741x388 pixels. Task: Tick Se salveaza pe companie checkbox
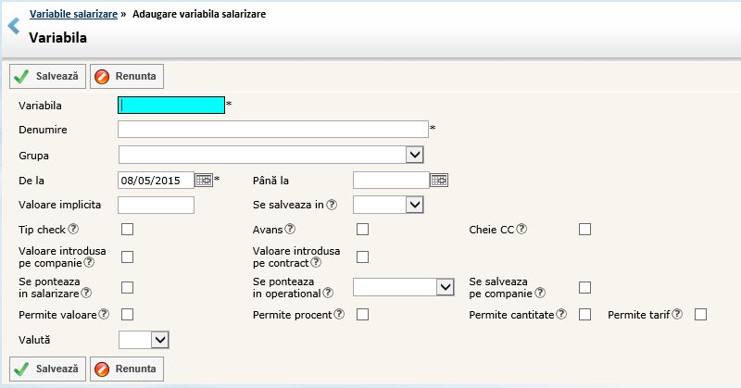(584, 287)
